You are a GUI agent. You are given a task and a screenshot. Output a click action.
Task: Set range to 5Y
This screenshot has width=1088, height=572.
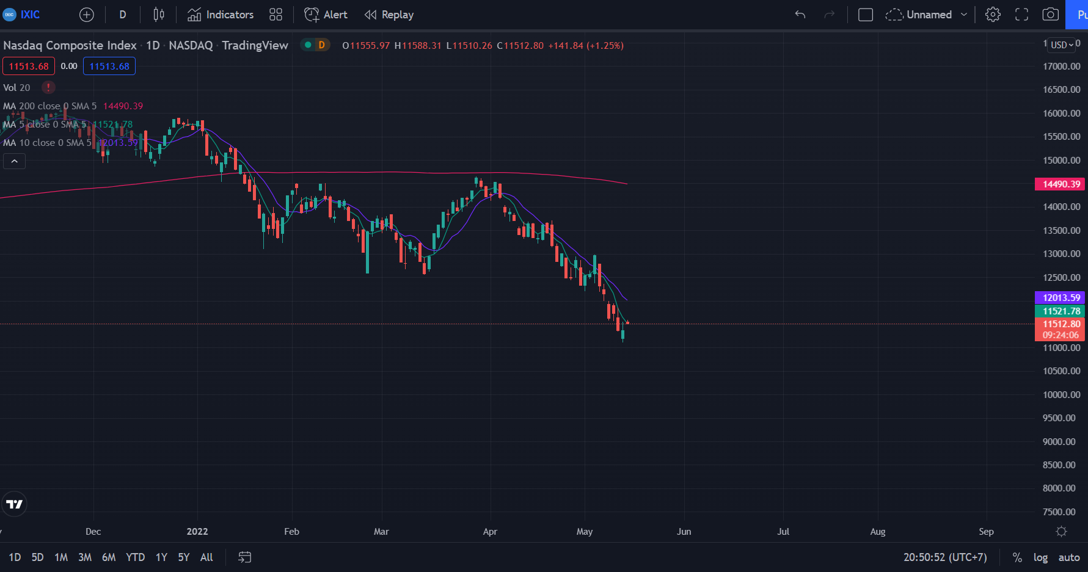coord(184,557)
